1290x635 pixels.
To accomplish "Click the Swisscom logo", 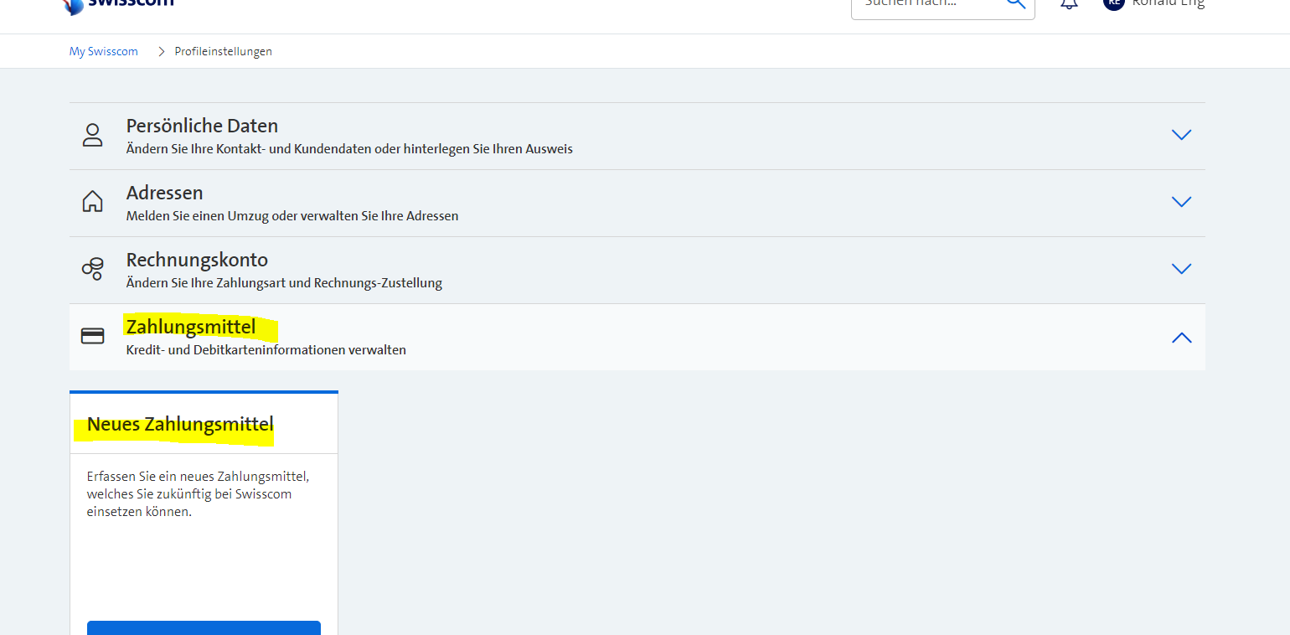I will [117, 3].
